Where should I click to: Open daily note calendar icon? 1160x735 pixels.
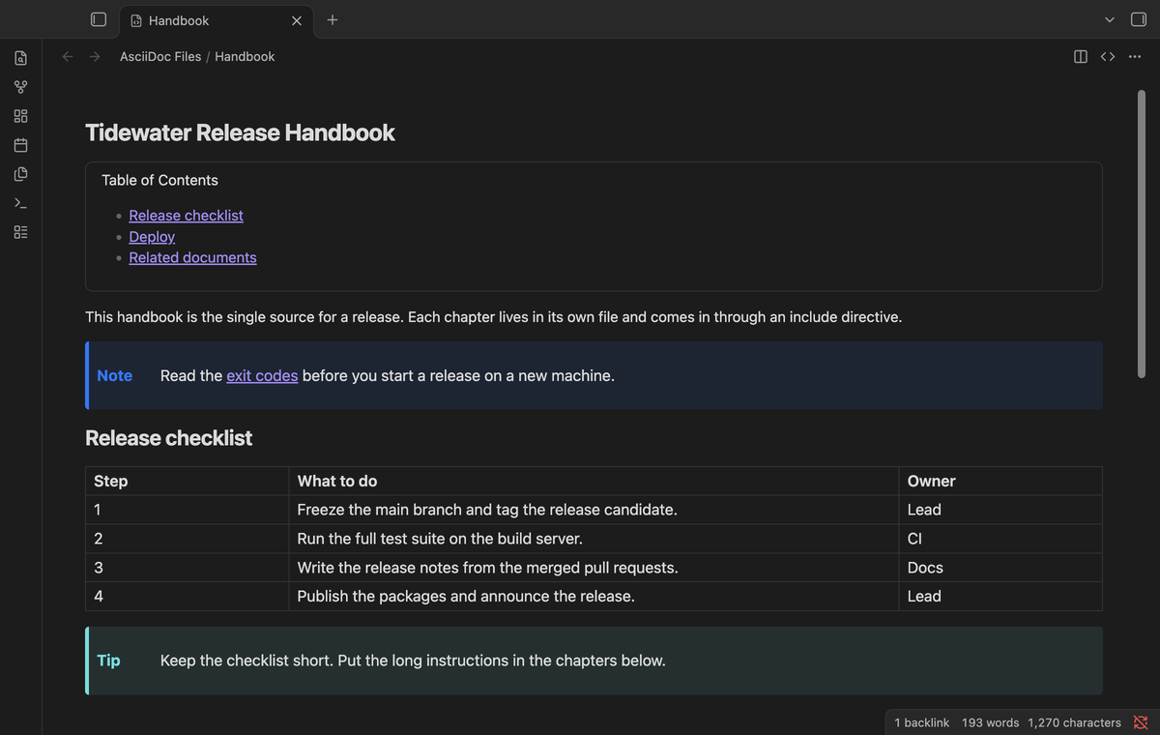[x=20, y=145]
